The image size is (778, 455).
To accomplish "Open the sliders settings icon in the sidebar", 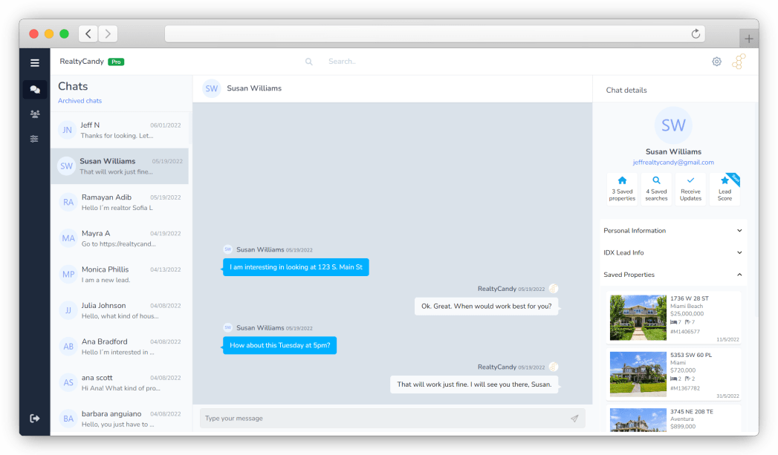I will (x=35, y=139).
